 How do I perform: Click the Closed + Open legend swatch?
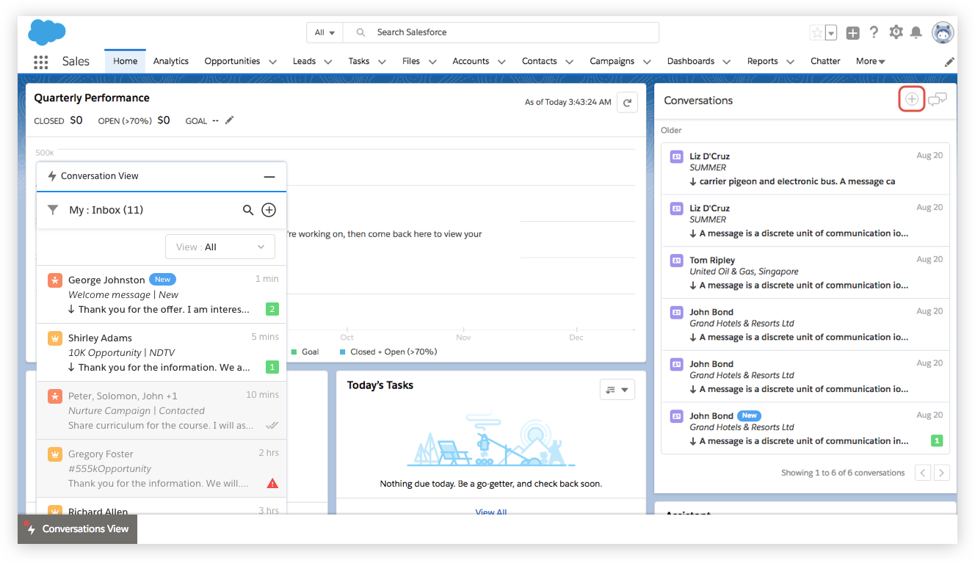point(343,352)
